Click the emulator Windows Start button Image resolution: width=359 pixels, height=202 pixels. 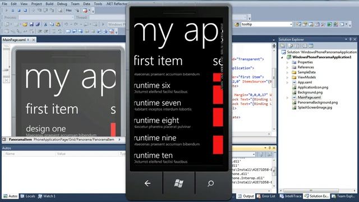pos(179,183)
